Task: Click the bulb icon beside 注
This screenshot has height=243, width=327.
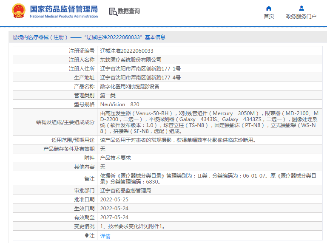Action: 87,235
